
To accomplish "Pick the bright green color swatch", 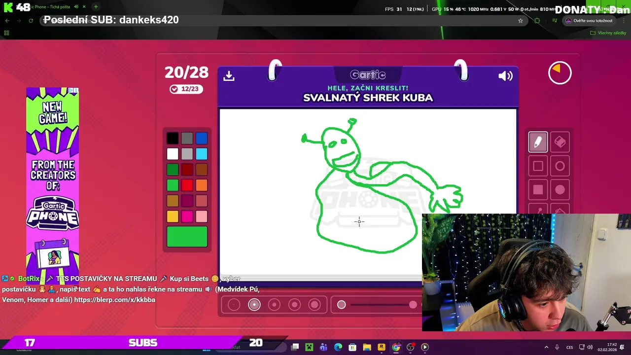I will click(173, 185).
